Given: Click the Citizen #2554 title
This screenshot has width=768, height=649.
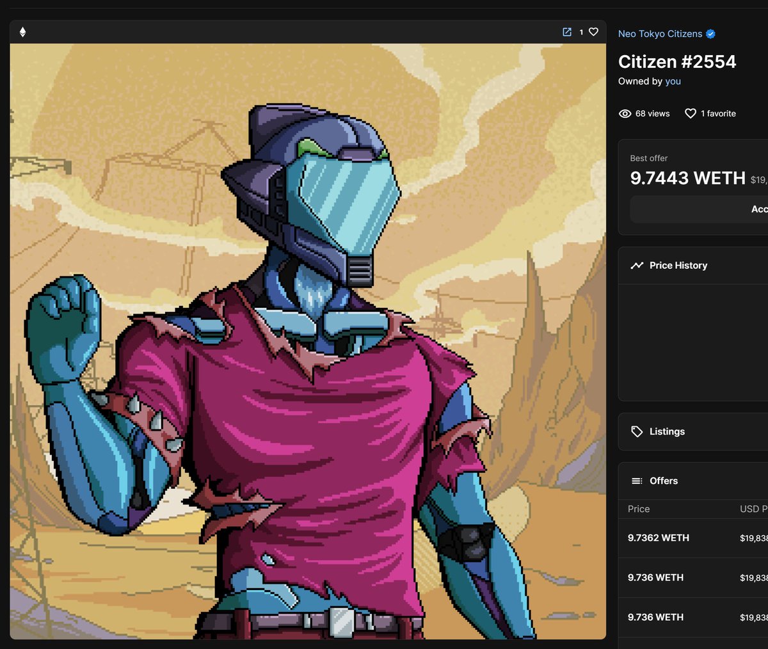Looking at the screenshot, I should tap(677, 62).
